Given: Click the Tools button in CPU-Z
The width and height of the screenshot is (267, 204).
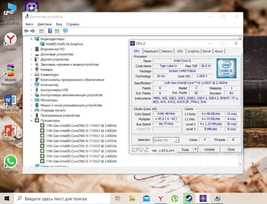Looking at the screenshot, I should tap(185, 149).
